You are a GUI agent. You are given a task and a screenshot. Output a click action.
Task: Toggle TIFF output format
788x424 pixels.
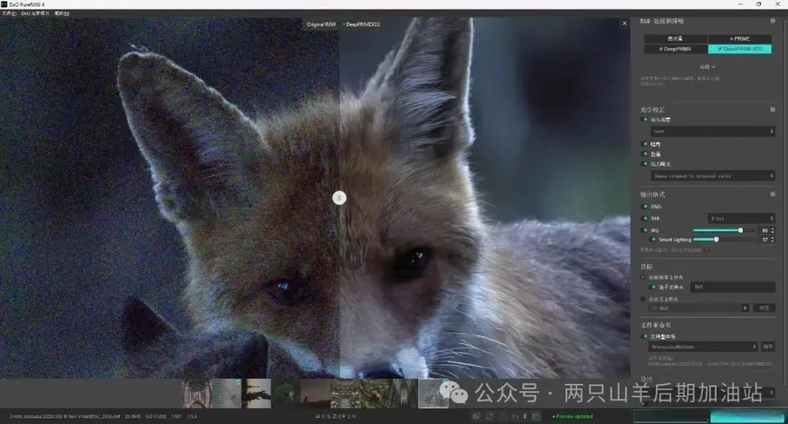point(645,218)
